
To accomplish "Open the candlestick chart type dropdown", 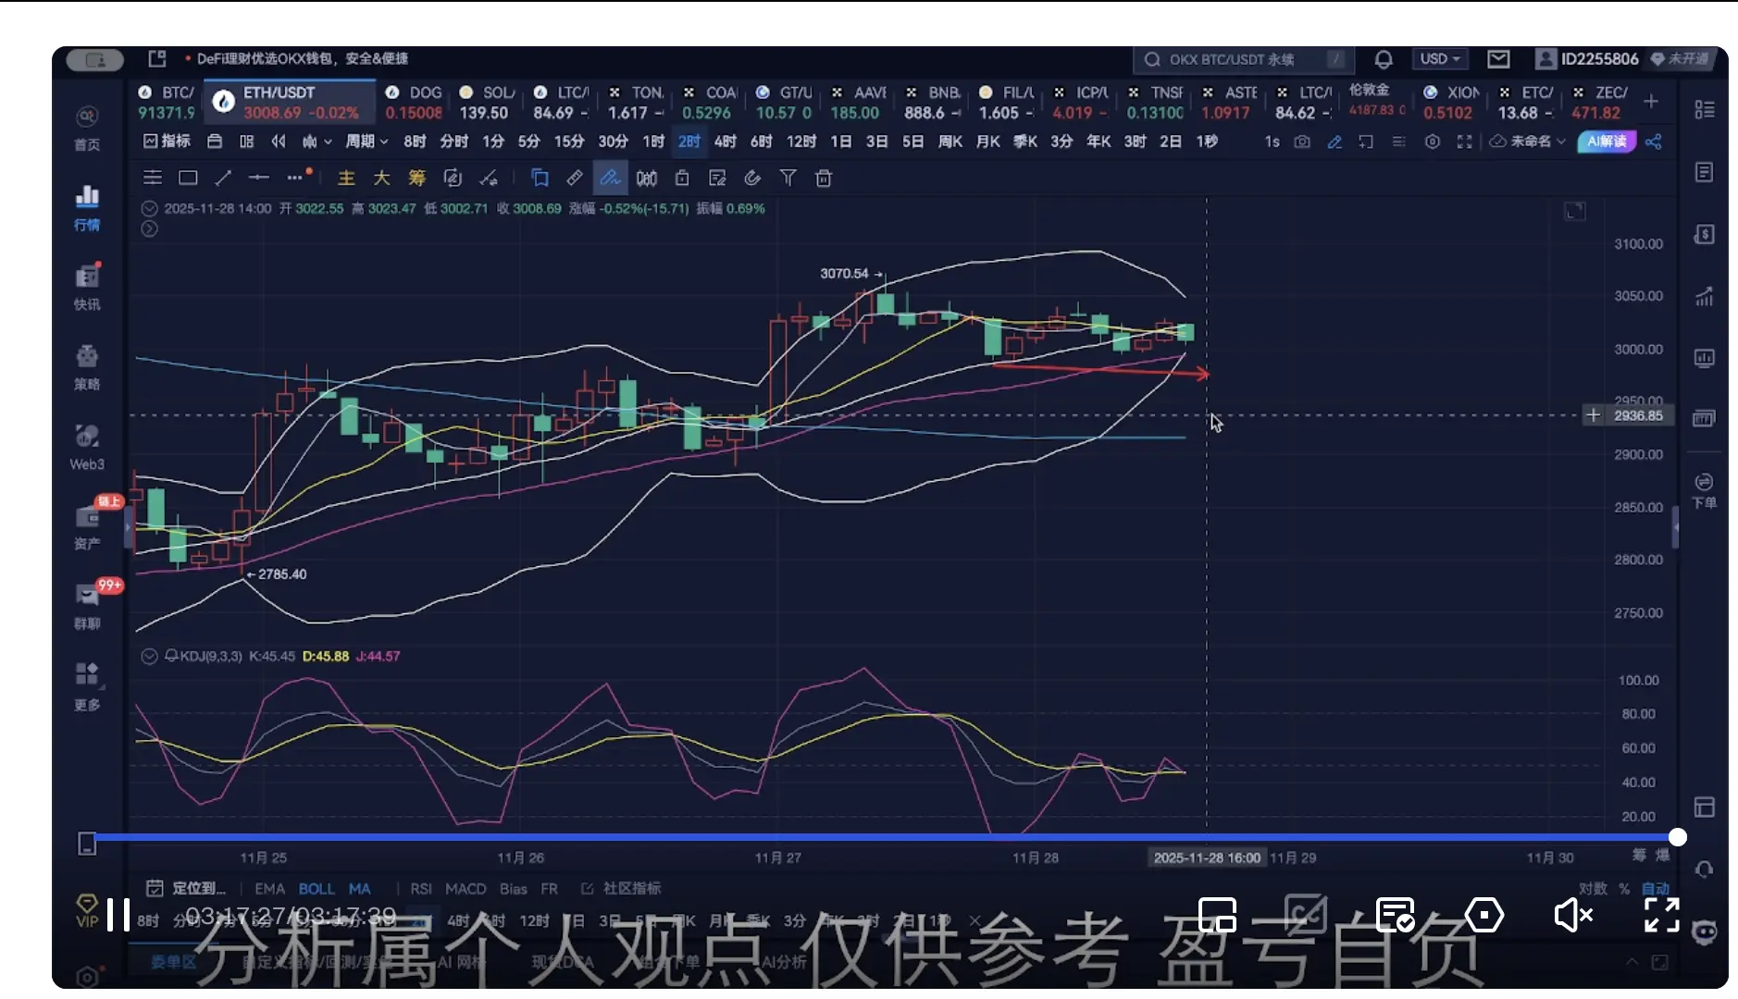I will (317, 142).
